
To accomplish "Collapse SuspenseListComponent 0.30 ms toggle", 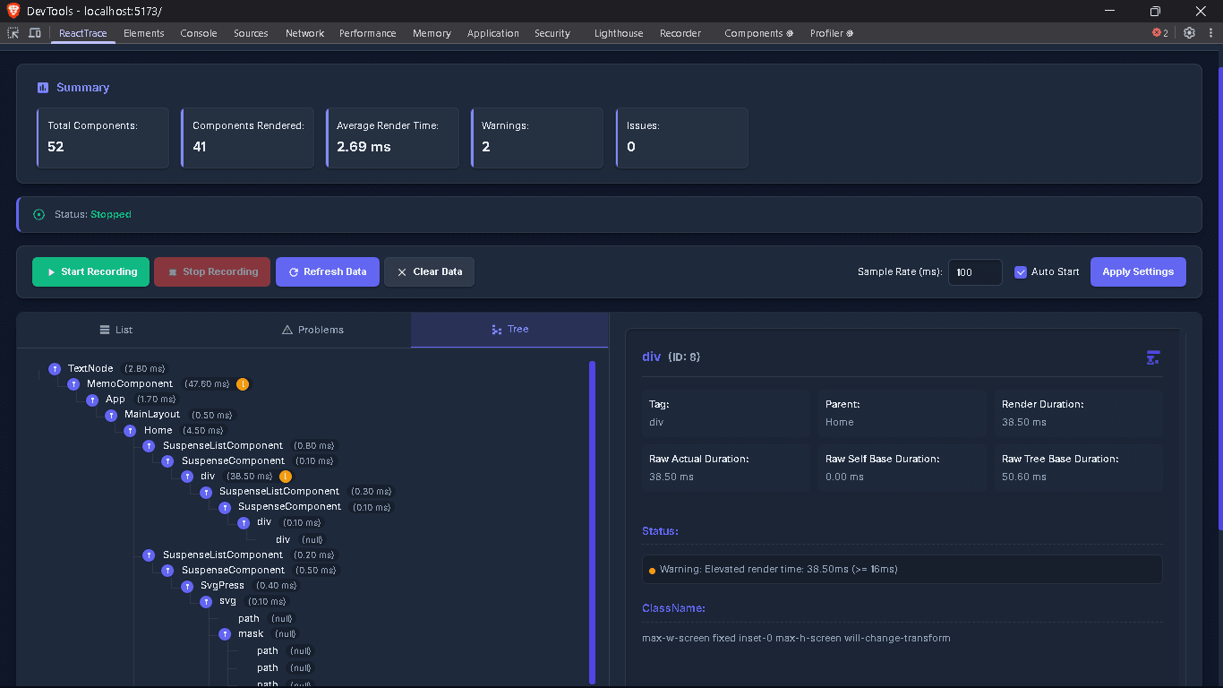I will coord(206,492).
